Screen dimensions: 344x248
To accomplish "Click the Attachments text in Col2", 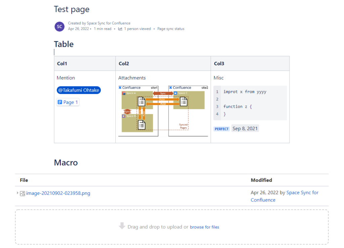I will tap(132, 78).
